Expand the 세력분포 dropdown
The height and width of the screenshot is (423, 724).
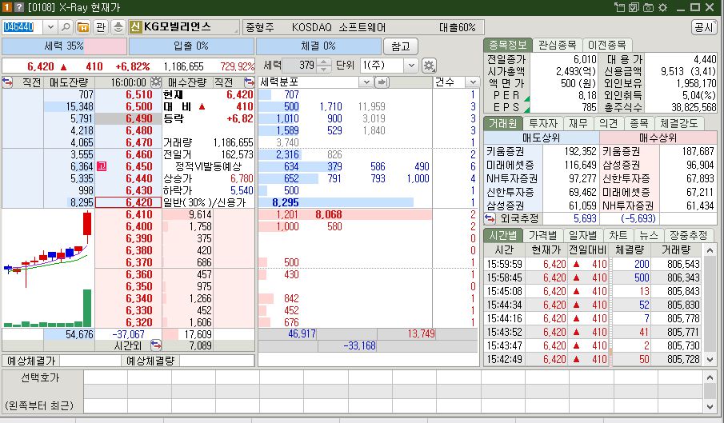coord(366,82)
